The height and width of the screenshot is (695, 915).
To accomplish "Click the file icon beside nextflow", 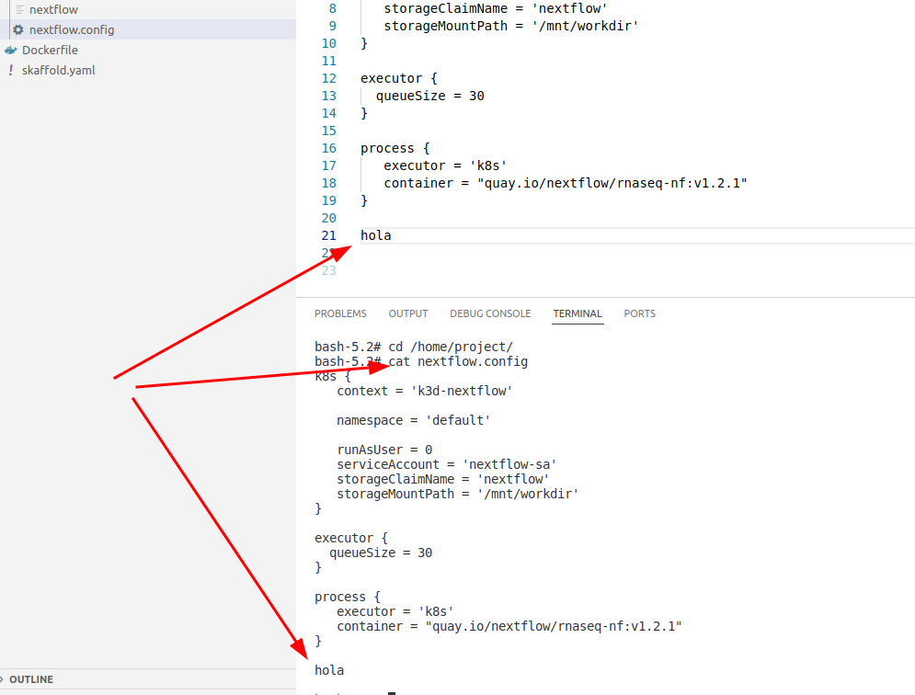I will point(20,10).
